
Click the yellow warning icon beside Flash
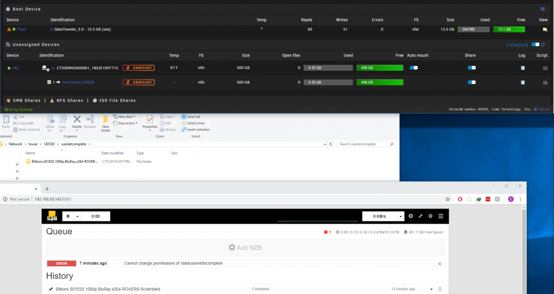click(x=9, y=29)
